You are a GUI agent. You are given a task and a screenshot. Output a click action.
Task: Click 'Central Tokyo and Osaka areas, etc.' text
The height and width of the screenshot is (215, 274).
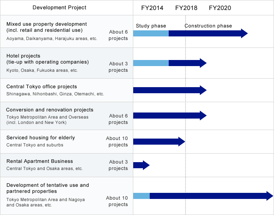pos(44,169)
